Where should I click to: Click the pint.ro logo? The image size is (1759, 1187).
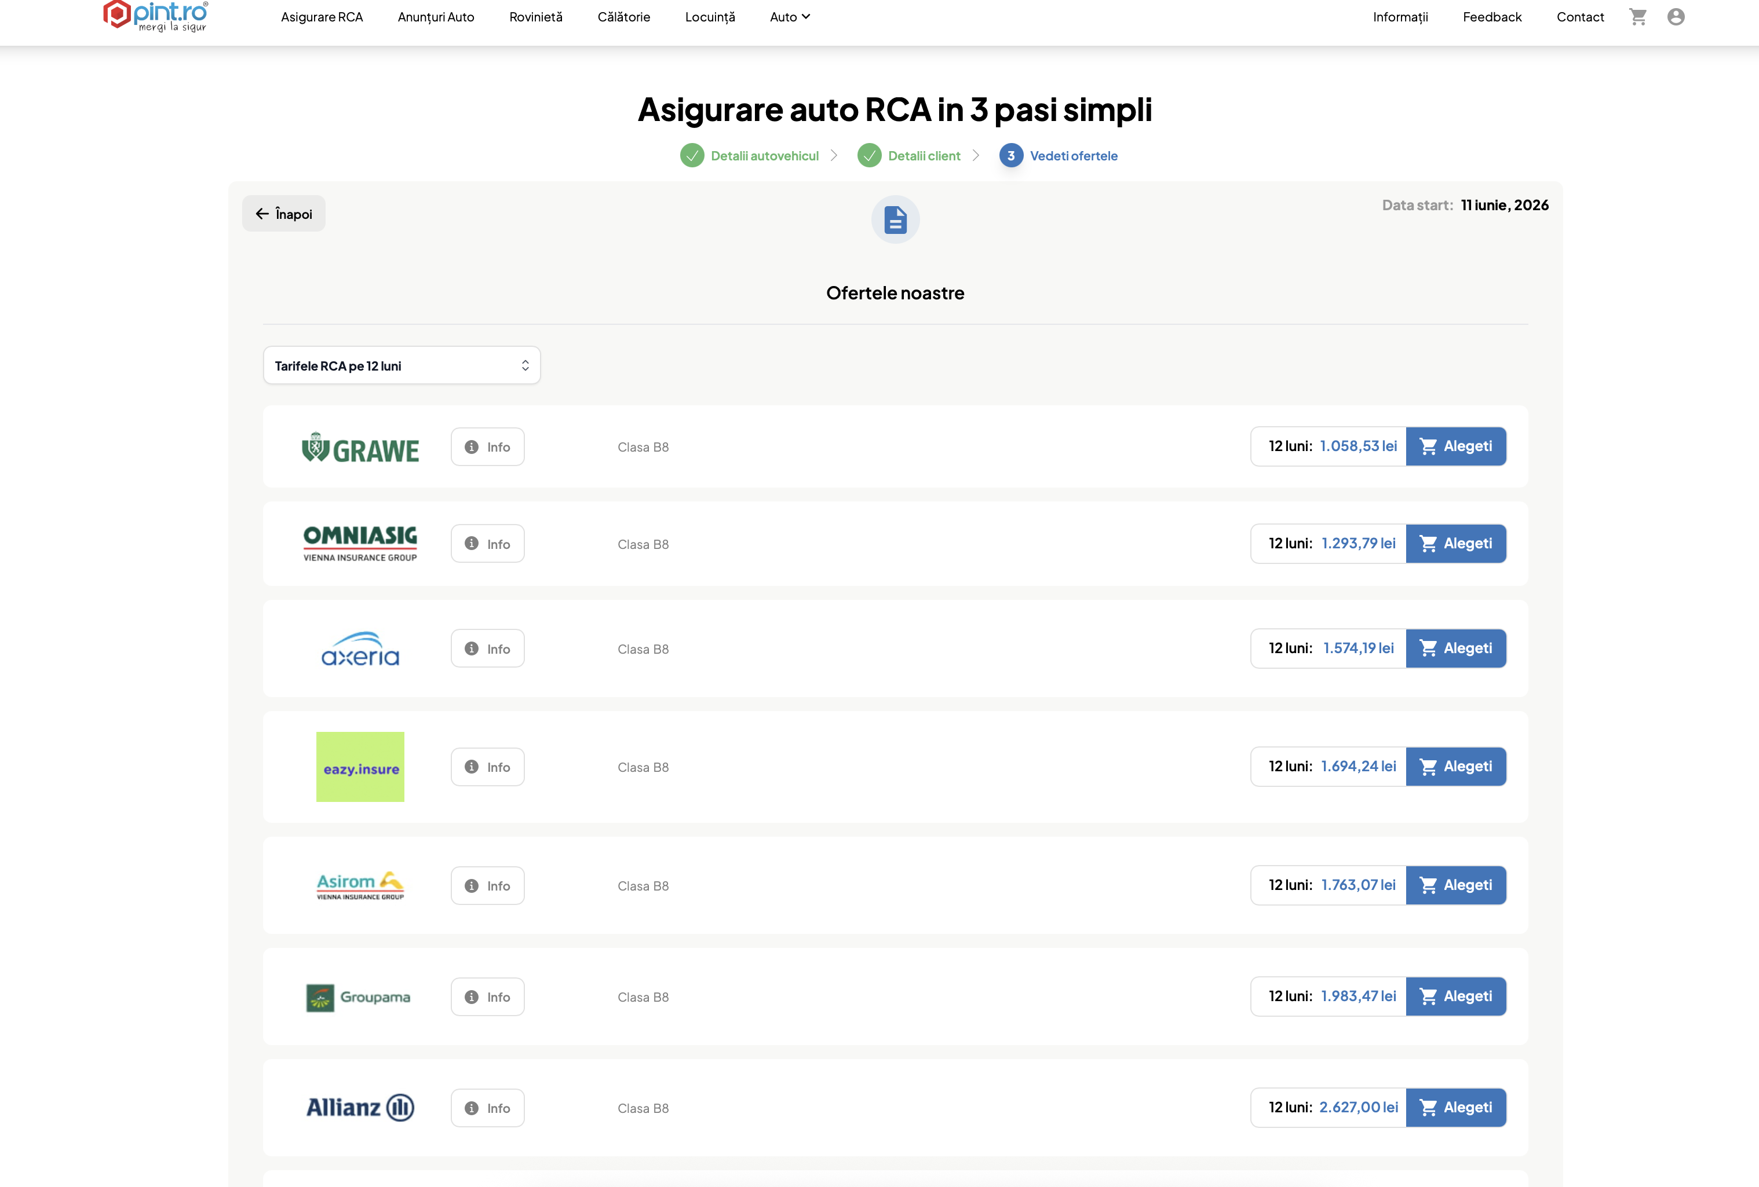point(156,16)
